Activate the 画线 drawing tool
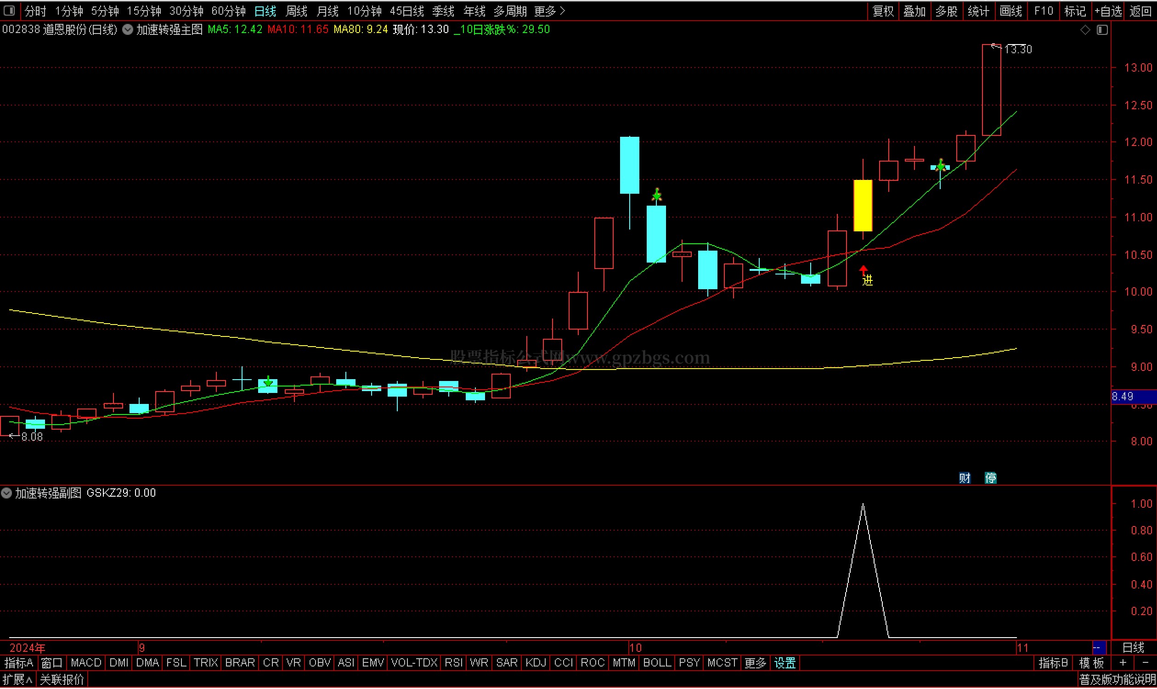 [x=1010, y=11]
